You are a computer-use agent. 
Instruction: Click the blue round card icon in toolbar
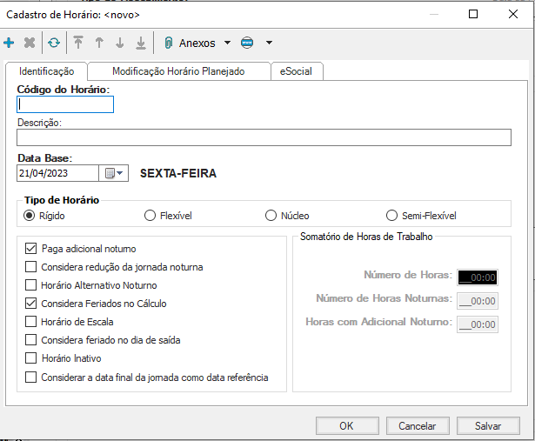point(247,43)
